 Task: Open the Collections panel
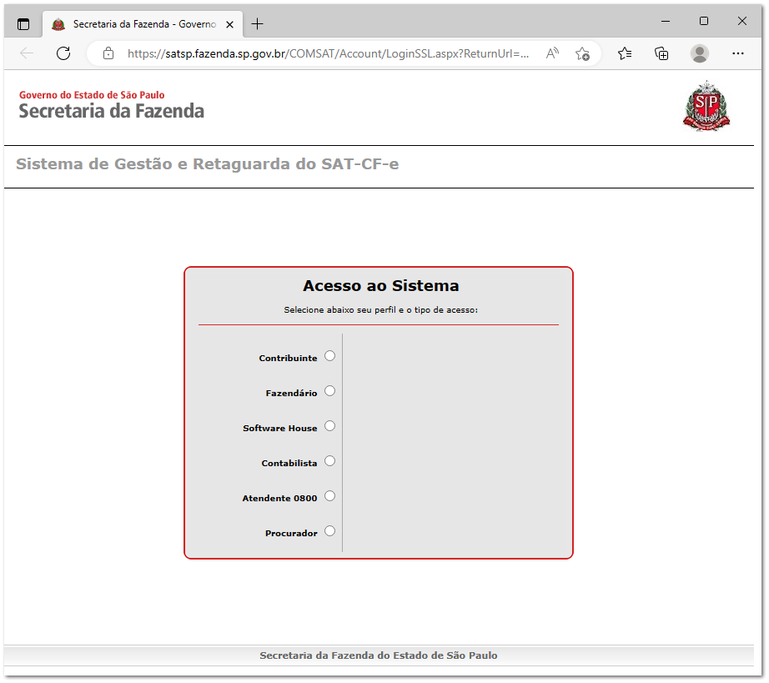click(661, 53)
